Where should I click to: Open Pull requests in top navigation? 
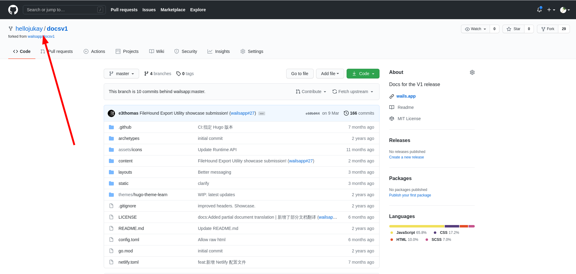[124, 10]
